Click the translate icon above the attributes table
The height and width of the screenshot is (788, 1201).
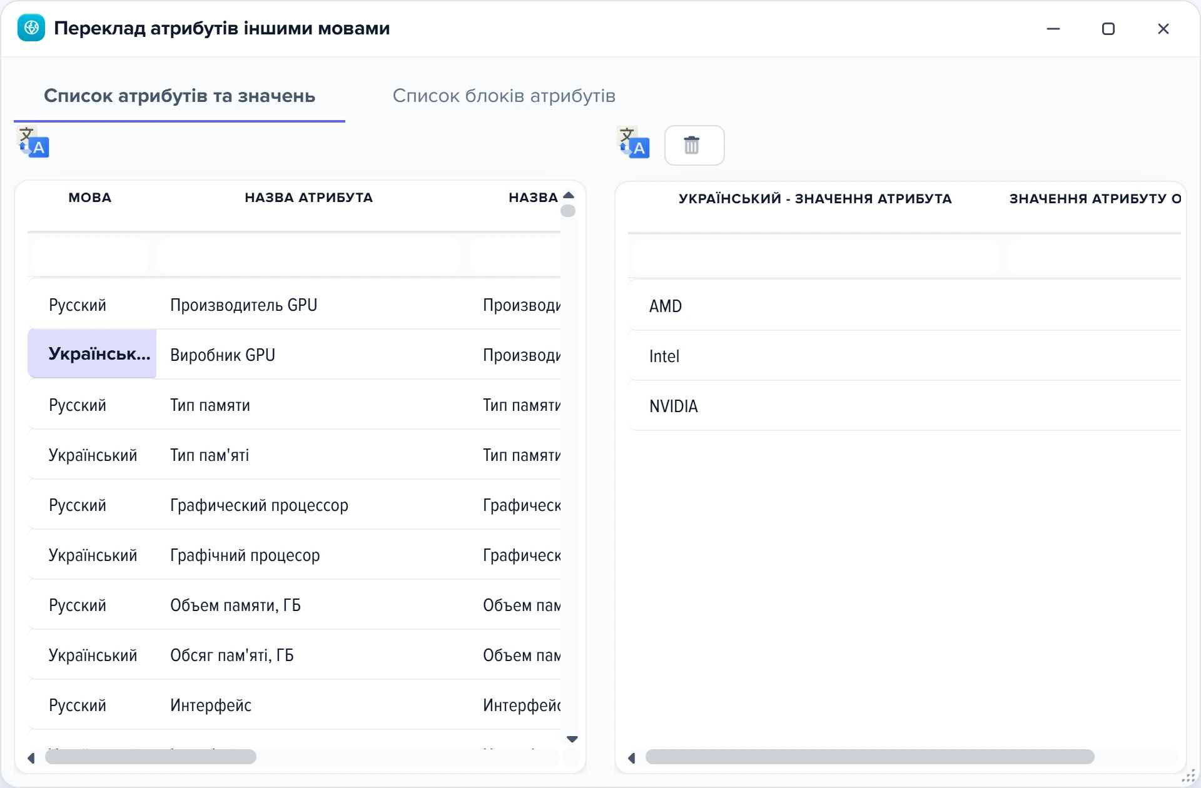(33, 143)
